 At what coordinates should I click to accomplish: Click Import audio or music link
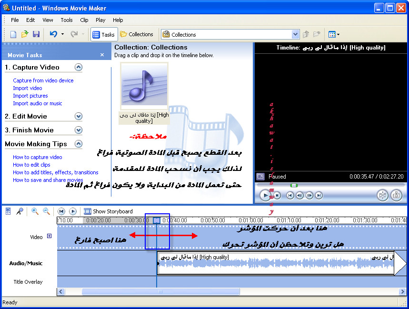(38, 103)
